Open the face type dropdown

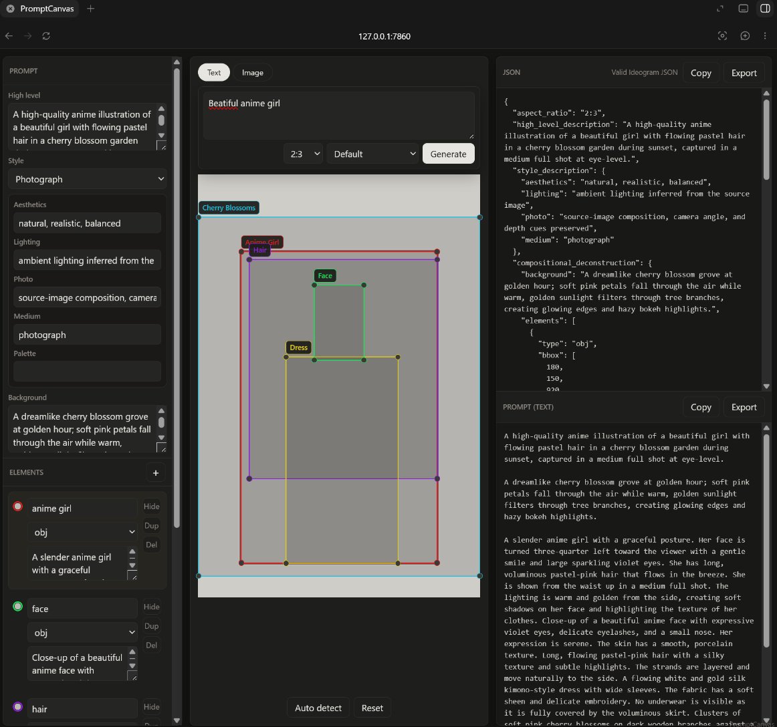[82, 633]
